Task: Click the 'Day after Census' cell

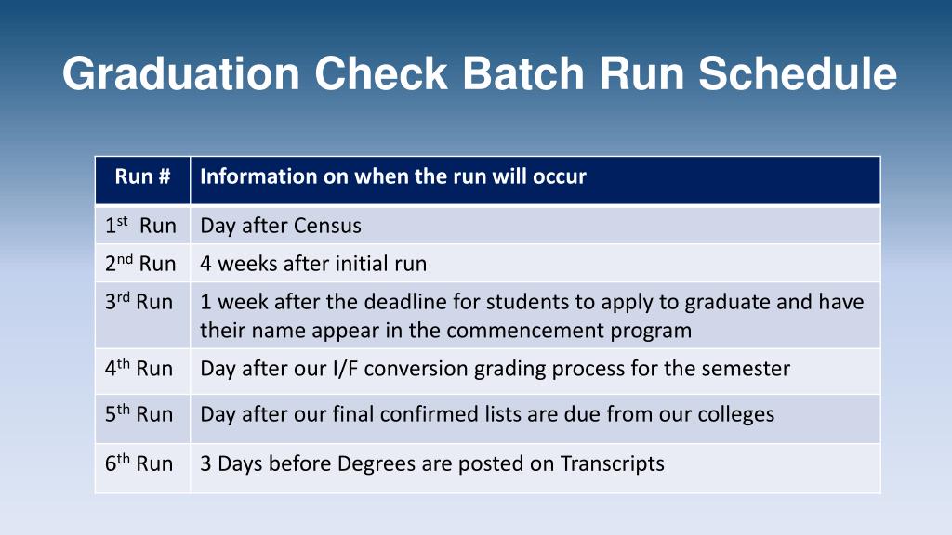Action: 535,225
